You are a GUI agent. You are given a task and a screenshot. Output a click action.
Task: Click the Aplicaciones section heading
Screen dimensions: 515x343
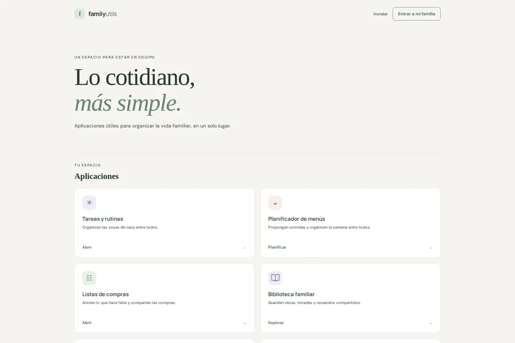[97, 176]
